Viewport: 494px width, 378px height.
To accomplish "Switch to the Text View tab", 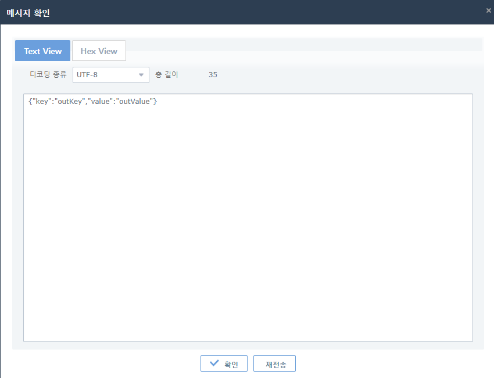I will coord(42,51).
